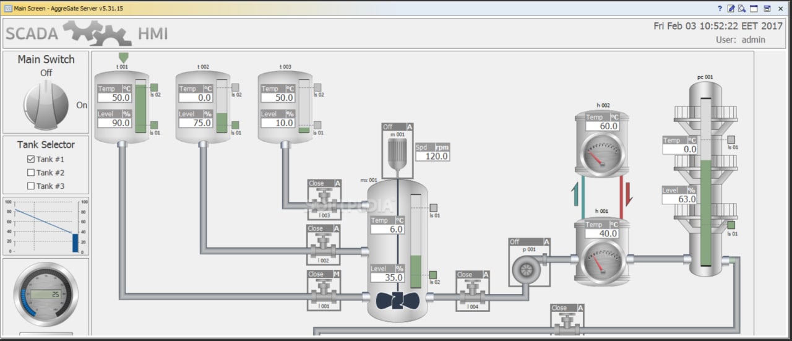Check the Tank #3 checkbox
792x341 pixels.
(31, 186)
